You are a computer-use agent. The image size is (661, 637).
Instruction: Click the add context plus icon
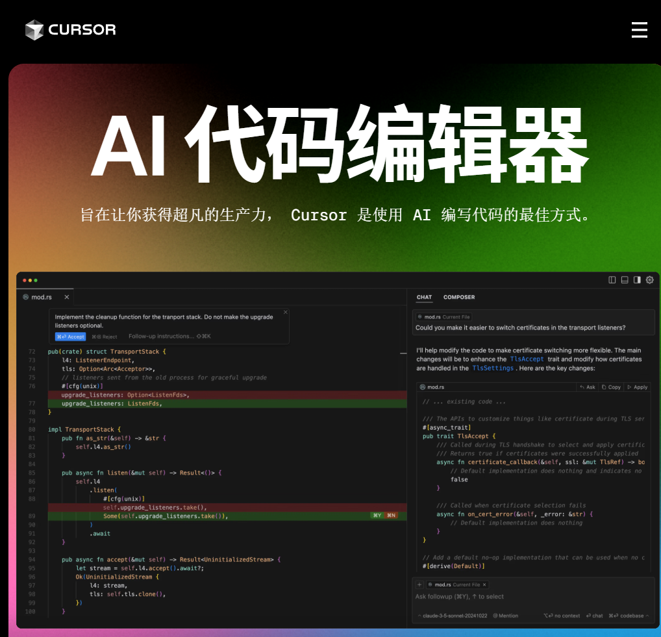pos(419,584)
